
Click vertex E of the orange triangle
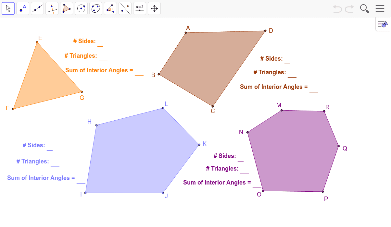pos(37,42)
